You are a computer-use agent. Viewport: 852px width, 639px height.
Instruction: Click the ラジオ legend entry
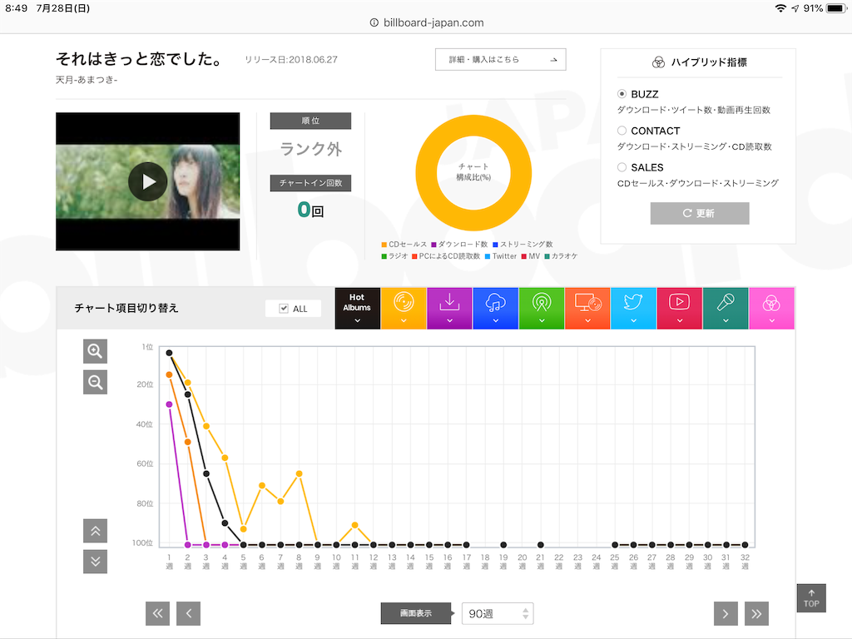point(394,256)
